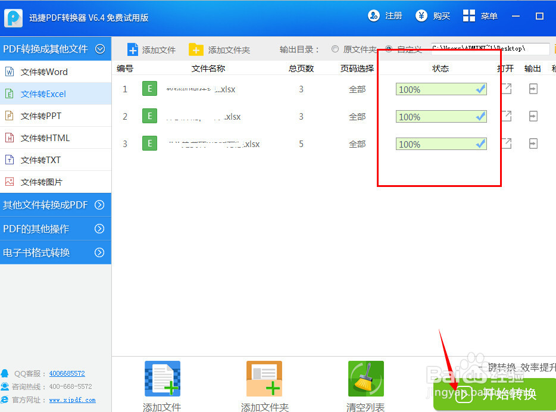Click the 菜单 menu label
Screen dimensions: 556x412
(489, 16)
